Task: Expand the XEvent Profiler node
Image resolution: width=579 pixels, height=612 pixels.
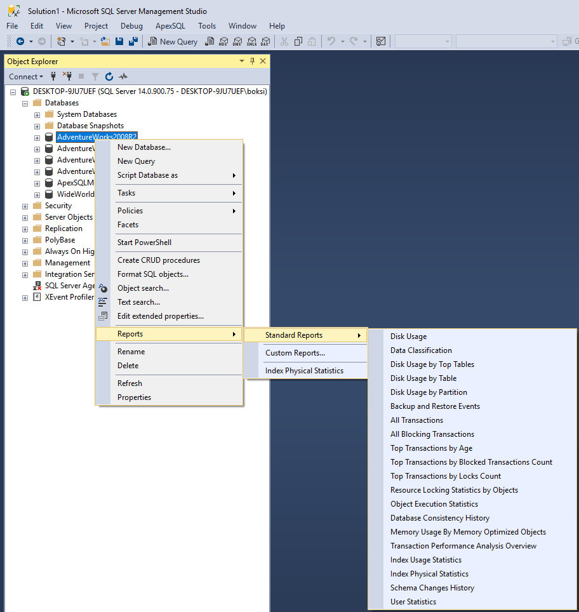Action: 25,298
